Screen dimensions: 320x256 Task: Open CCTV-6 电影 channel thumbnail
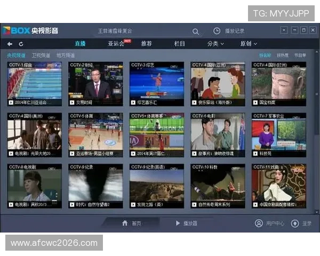pos(218,135)
